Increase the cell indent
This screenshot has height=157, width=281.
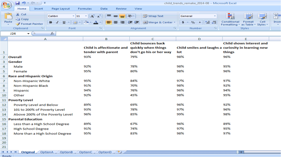point(137,23)
